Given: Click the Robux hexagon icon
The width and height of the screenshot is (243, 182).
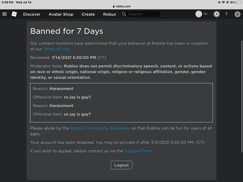Looking at the screenshot, I should pyautogui.click(x=216, y=14).
